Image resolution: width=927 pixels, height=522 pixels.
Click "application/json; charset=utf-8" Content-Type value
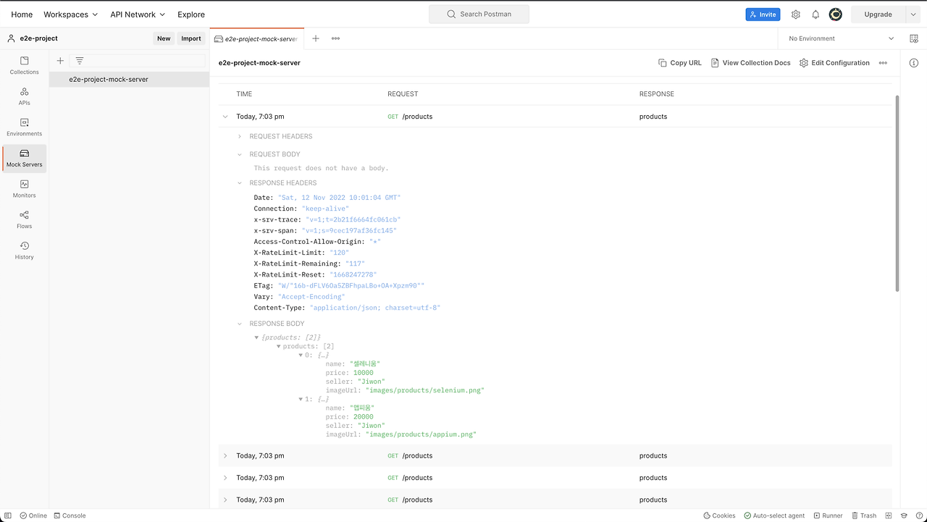pos(375,308)
